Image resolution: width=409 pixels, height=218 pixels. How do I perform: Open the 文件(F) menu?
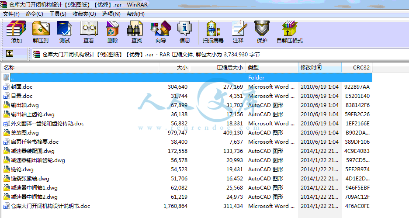pos(11,14)
